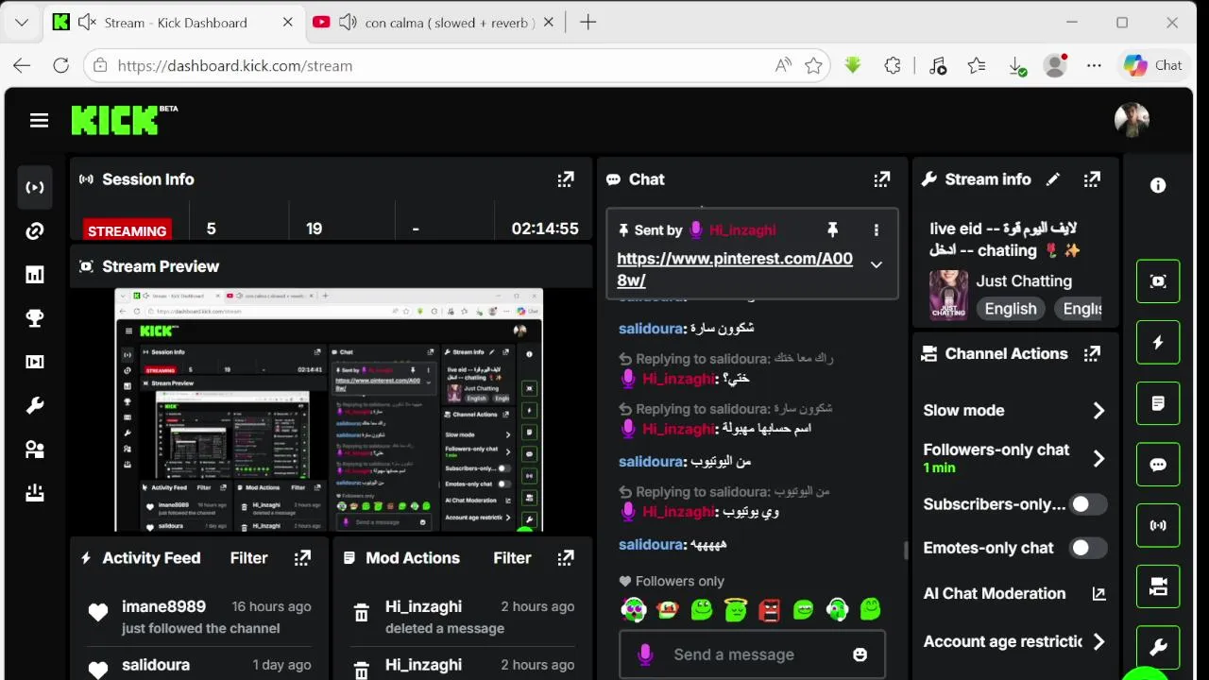The height and width of the screenshot is (680, 1209).
Task: Open the hamburger navigation menu
Action: click(x=39, y=120)
